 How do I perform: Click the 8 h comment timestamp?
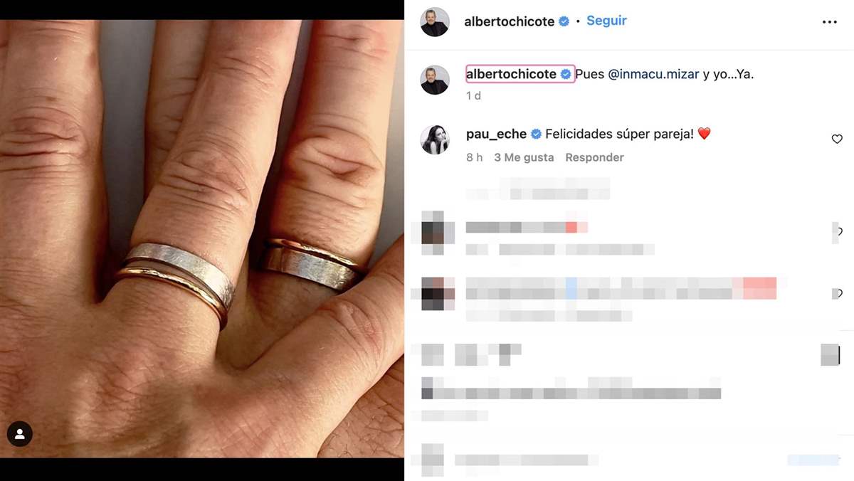pos(474,157)
